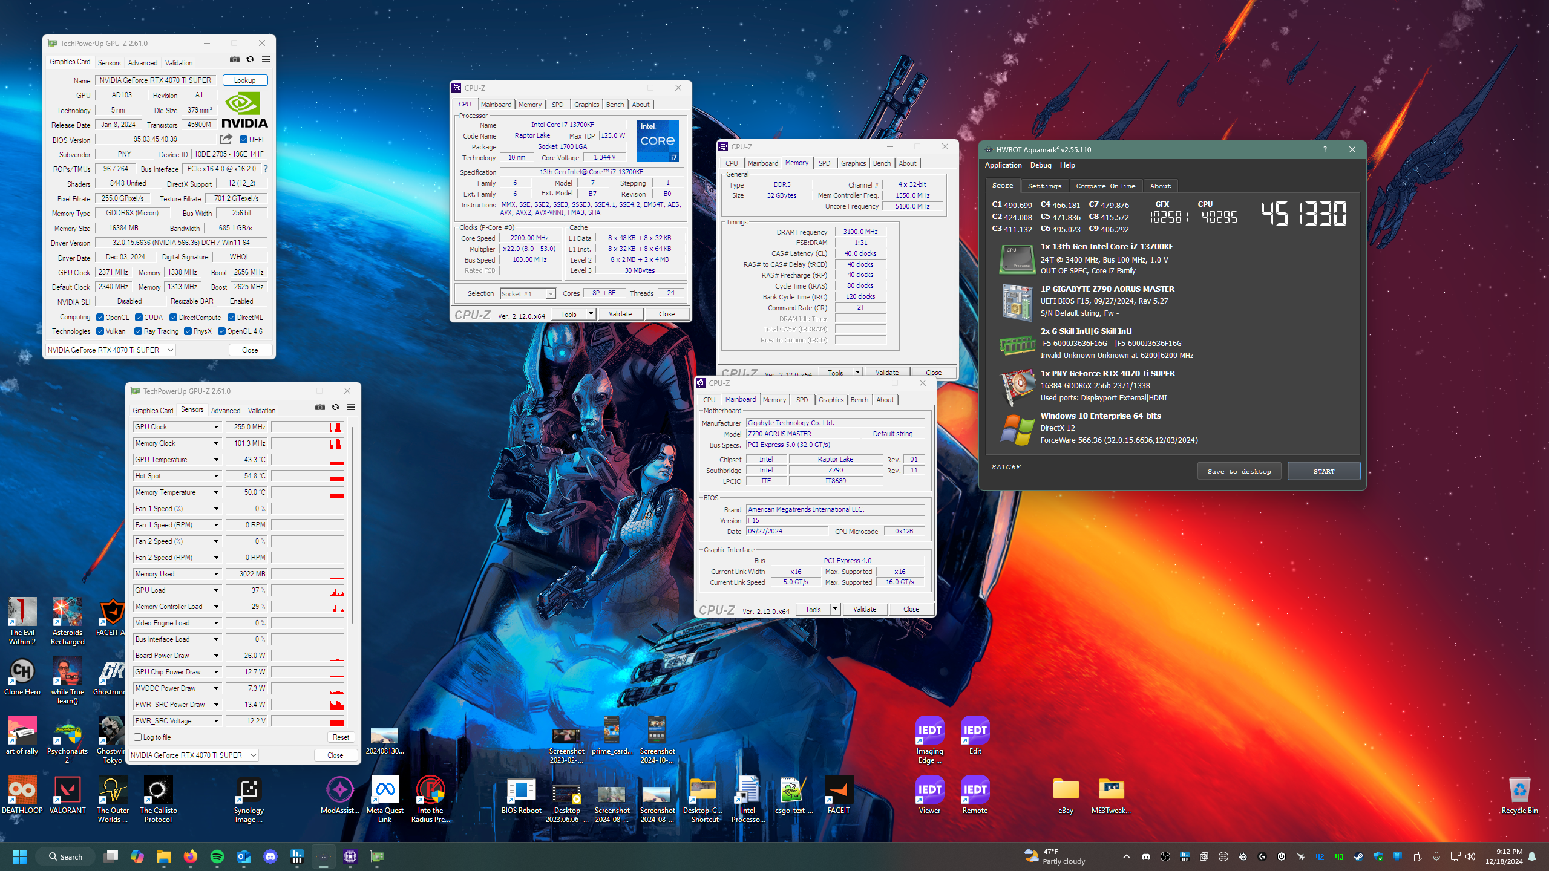
Task: Click the refresh icon in top GPU-Z window
Action: (x=250, y=59)
